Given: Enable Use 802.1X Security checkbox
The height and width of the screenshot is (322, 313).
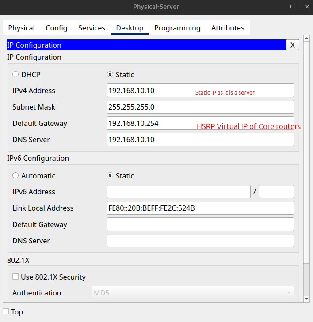Looking at the screenshot, I should pos(15,277).
